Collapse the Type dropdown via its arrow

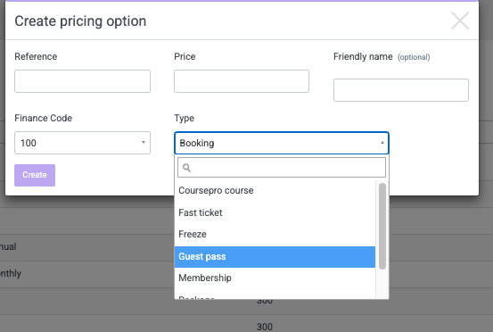click(382, 143)
